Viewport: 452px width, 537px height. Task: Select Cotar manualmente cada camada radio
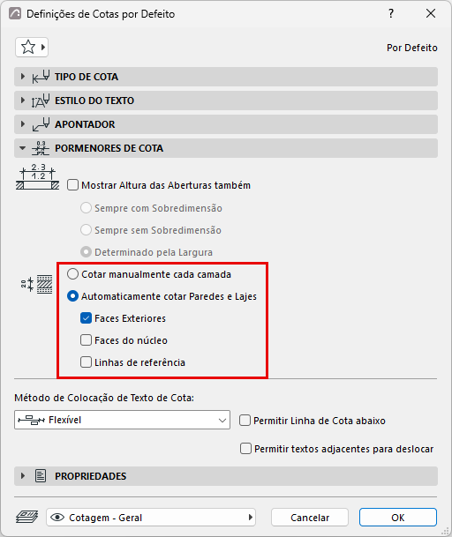[72, 274]
